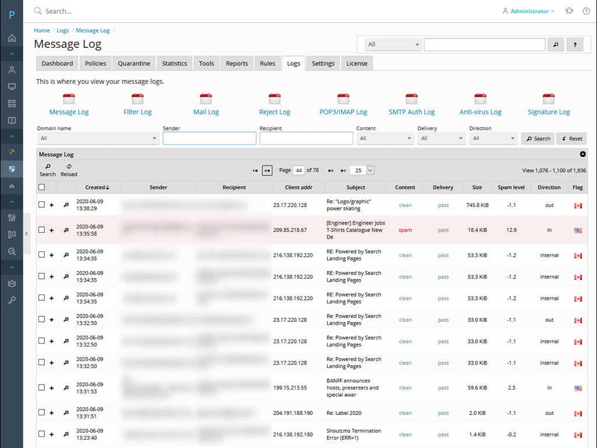Check the box for the 13:23:40 Shoutcms message
Screen dimensions: 597x448
point(41,434)
